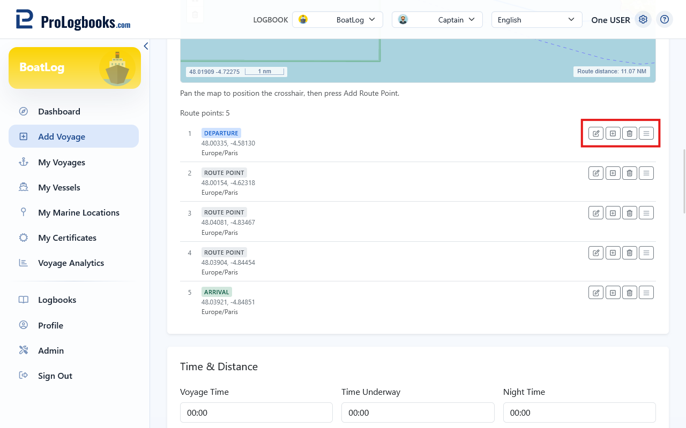
Task: Delete route point 4
Action: (630, 253)
